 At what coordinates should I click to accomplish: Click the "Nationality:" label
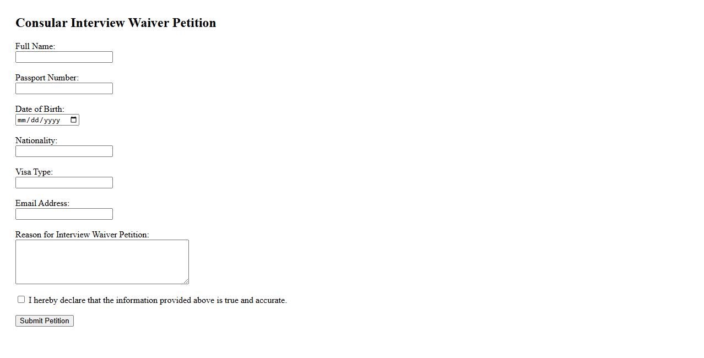[36, 141]
